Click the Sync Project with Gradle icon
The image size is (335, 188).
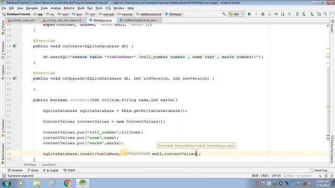click(x=297, y=14)
